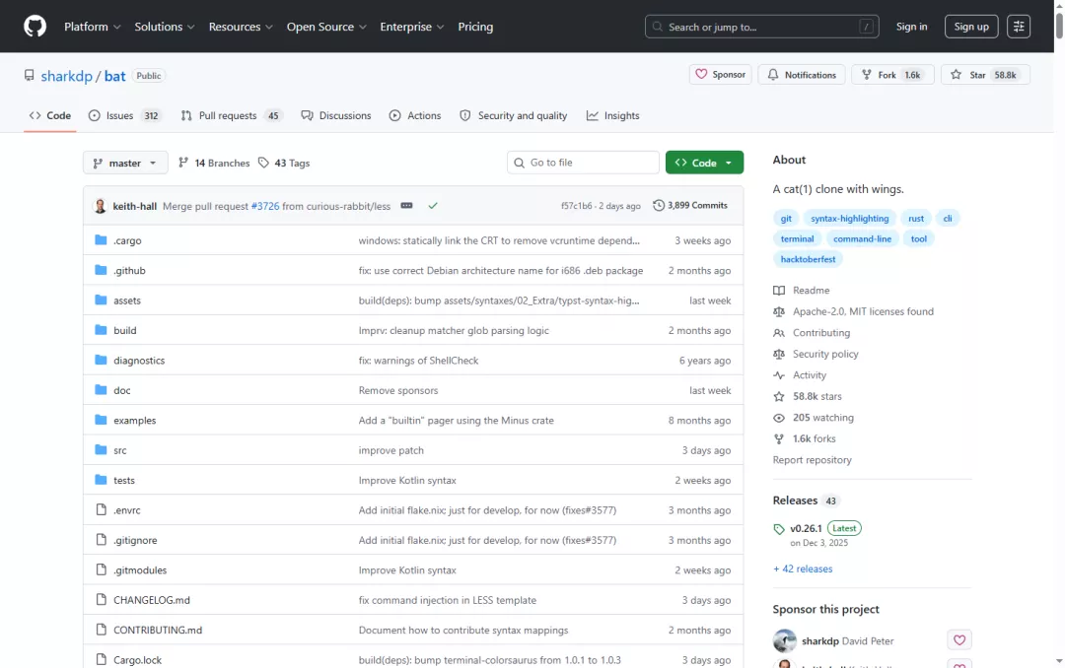
Task: Expand the Open Source menu
Action: coord(326,27)
